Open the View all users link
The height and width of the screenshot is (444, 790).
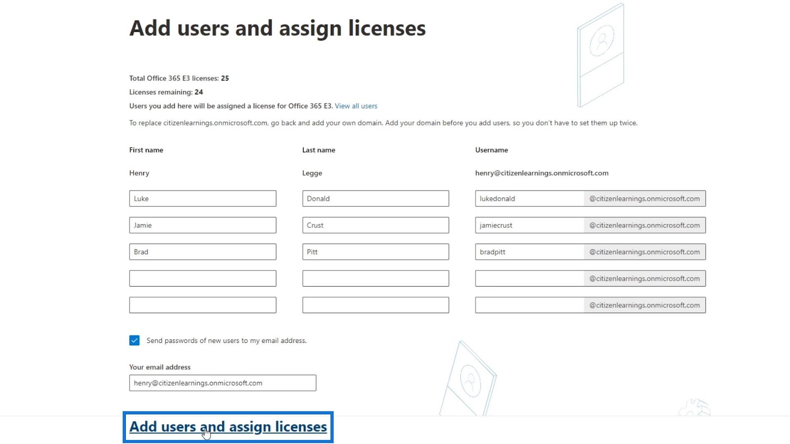(x=356, y=106)
